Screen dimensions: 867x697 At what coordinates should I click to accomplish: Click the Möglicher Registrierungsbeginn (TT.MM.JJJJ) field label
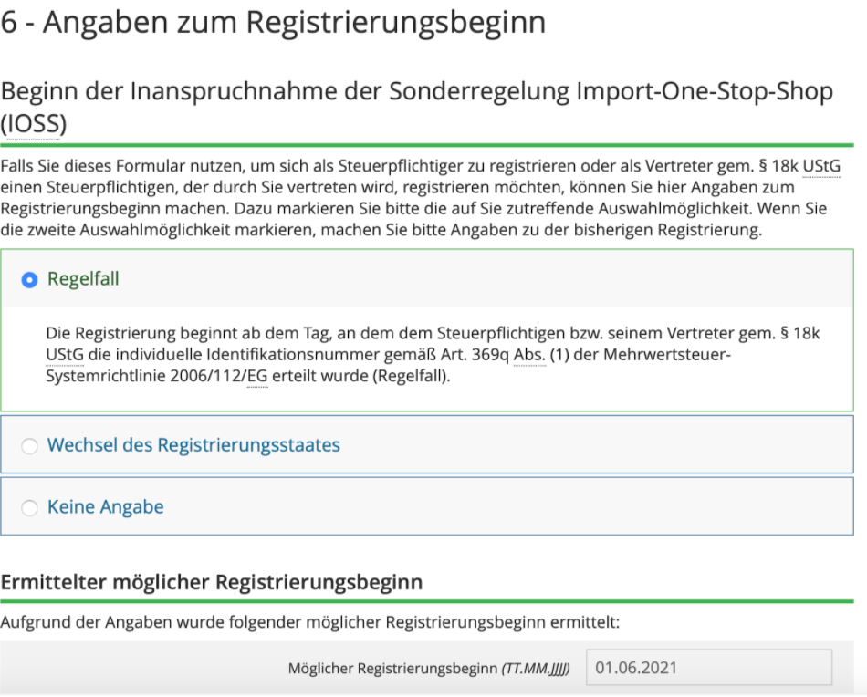click(x=429, y=668)
